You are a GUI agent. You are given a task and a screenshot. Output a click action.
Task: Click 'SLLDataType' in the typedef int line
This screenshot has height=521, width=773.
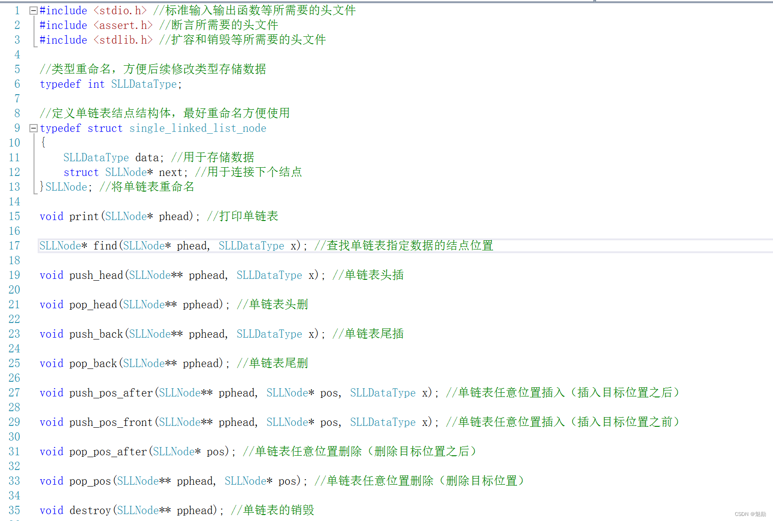pos(144,84)
